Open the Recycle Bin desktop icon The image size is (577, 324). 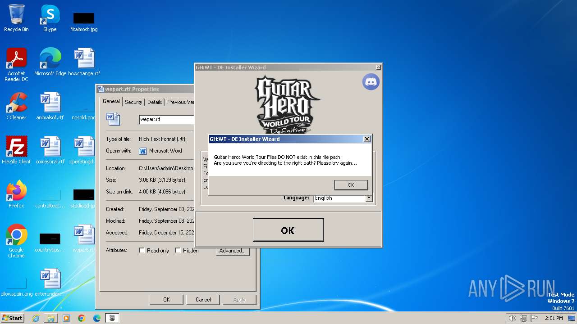point(16,18)
